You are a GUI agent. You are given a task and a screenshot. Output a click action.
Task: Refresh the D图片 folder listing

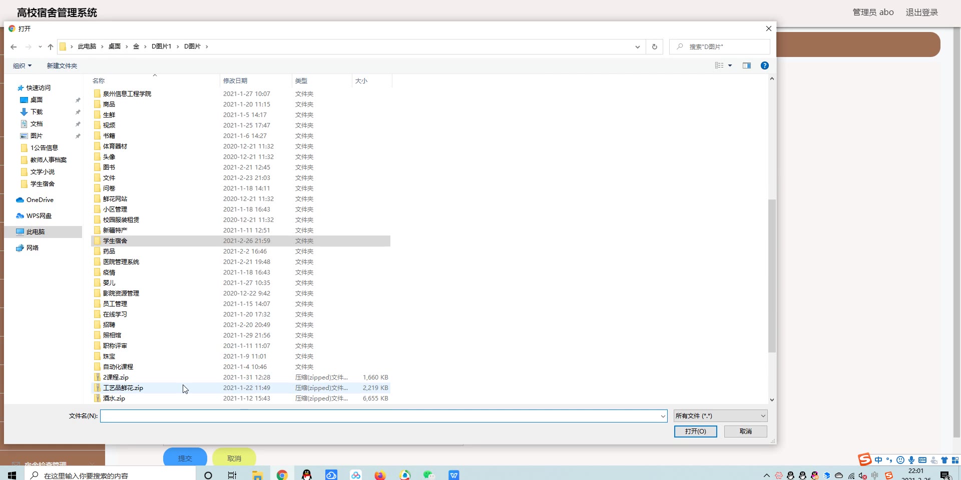654,46
